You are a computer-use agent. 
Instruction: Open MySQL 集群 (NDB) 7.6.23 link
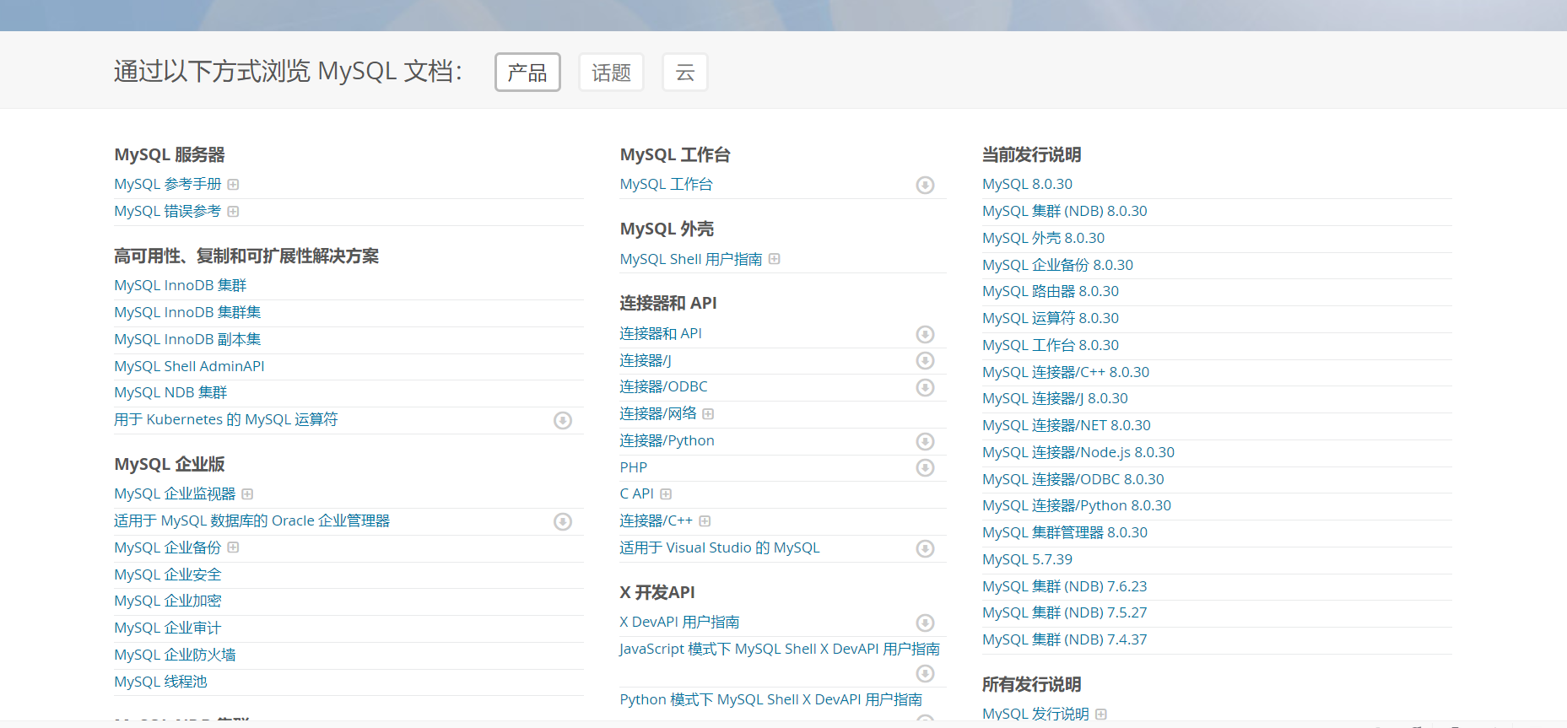[x=1065, y=586]
